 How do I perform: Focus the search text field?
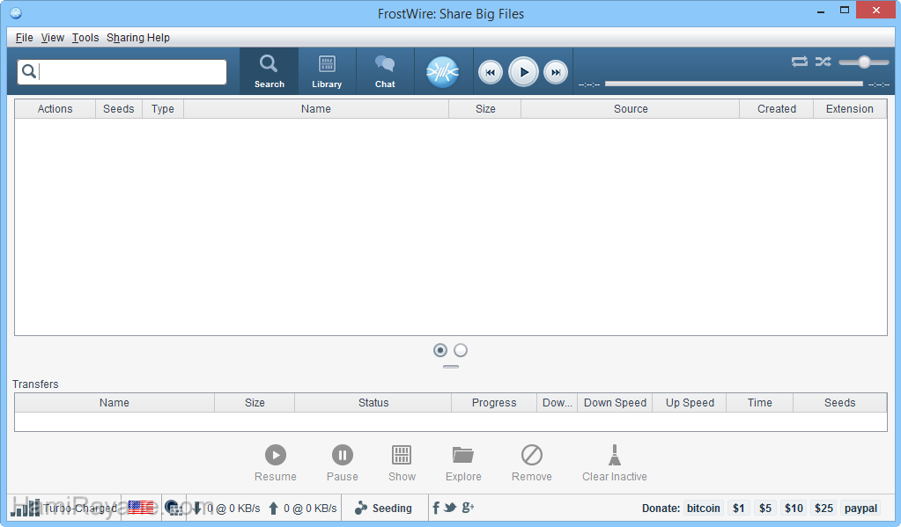pyautogui.click(x=122, y=72)
